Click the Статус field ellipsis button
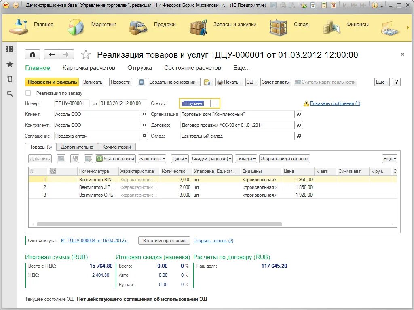Image resolution: width=414 pixels, height=310 pixels. 215,104
